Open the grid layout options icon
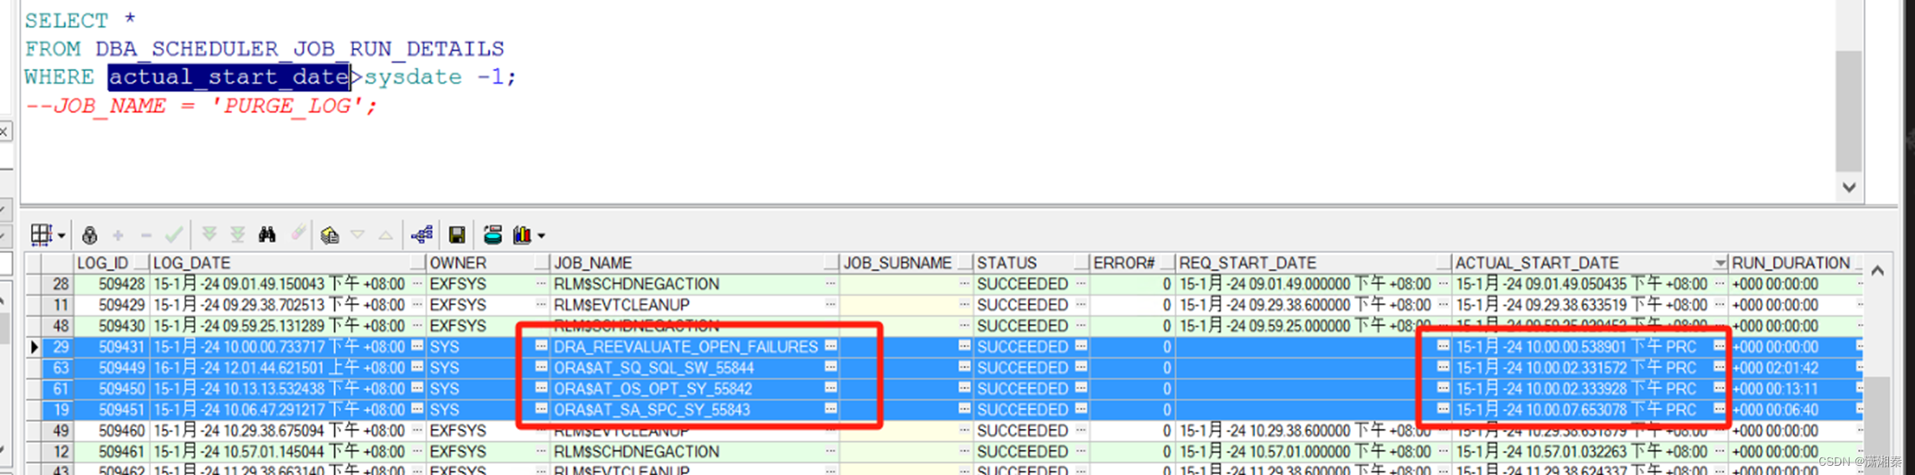 click(x=41, y=235)
